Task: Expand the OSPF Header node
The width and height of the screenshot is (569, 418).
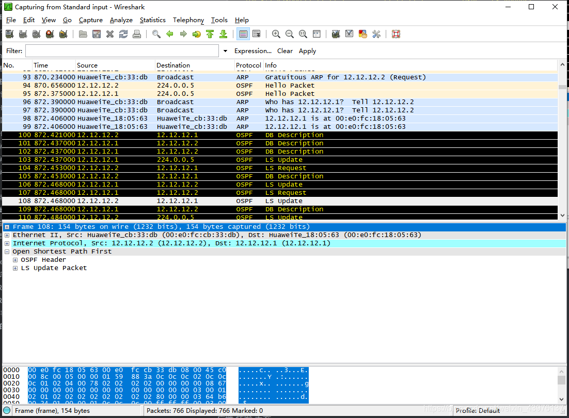Action: 15,260
